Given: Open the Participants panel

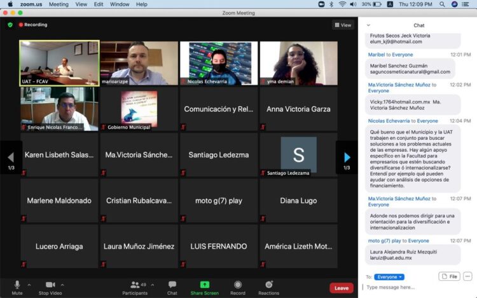Looking at the screenshot, I should 135,288.
